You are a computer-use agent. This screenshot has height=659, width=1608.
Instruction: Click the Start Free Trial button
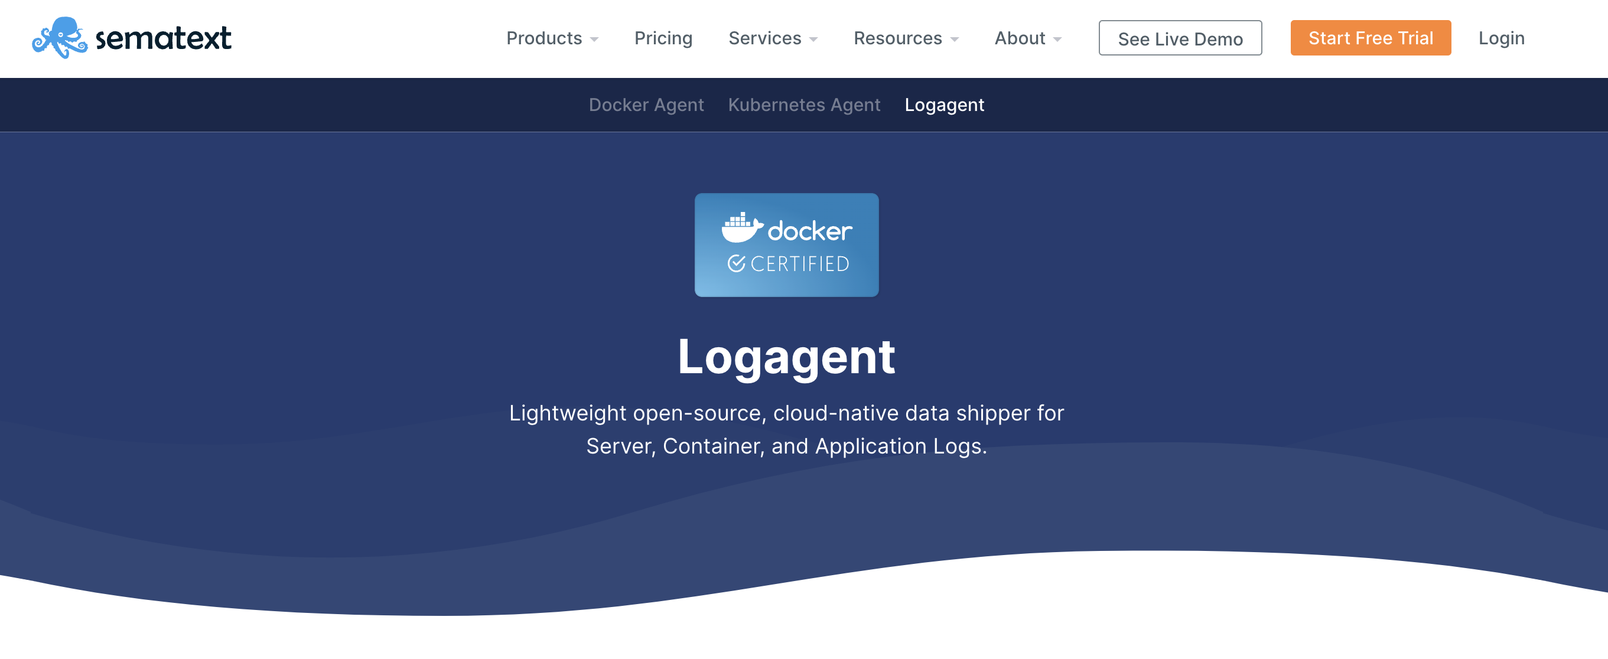1371,38
